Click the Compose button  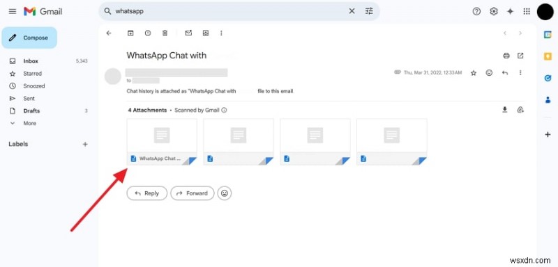point(29,38)
